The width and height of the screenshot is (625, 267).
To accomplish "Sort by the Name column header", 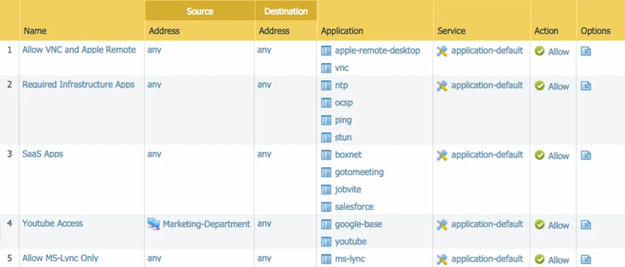I will tap(35, 31).
